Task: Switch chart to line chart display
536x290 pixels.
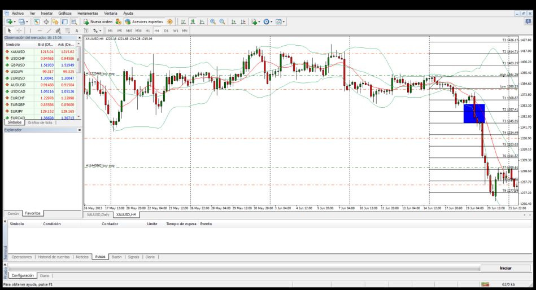Action: pyautogui.click(x=202, y=22)
